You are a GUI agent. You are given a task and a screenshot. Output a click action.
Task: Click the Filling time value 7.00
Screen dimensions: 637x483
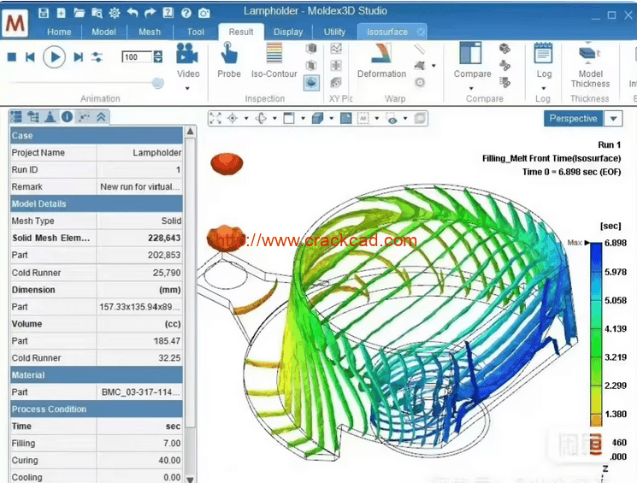(x=172, y=443)
